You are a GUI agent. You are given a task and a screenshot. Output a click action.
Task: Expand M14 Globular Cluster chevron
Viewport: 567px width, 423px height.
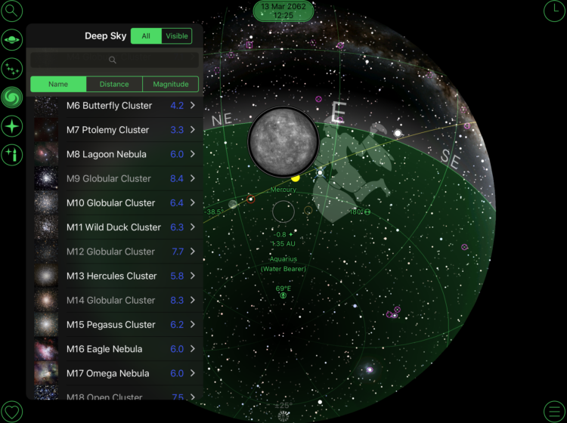(x=193, y=300)
